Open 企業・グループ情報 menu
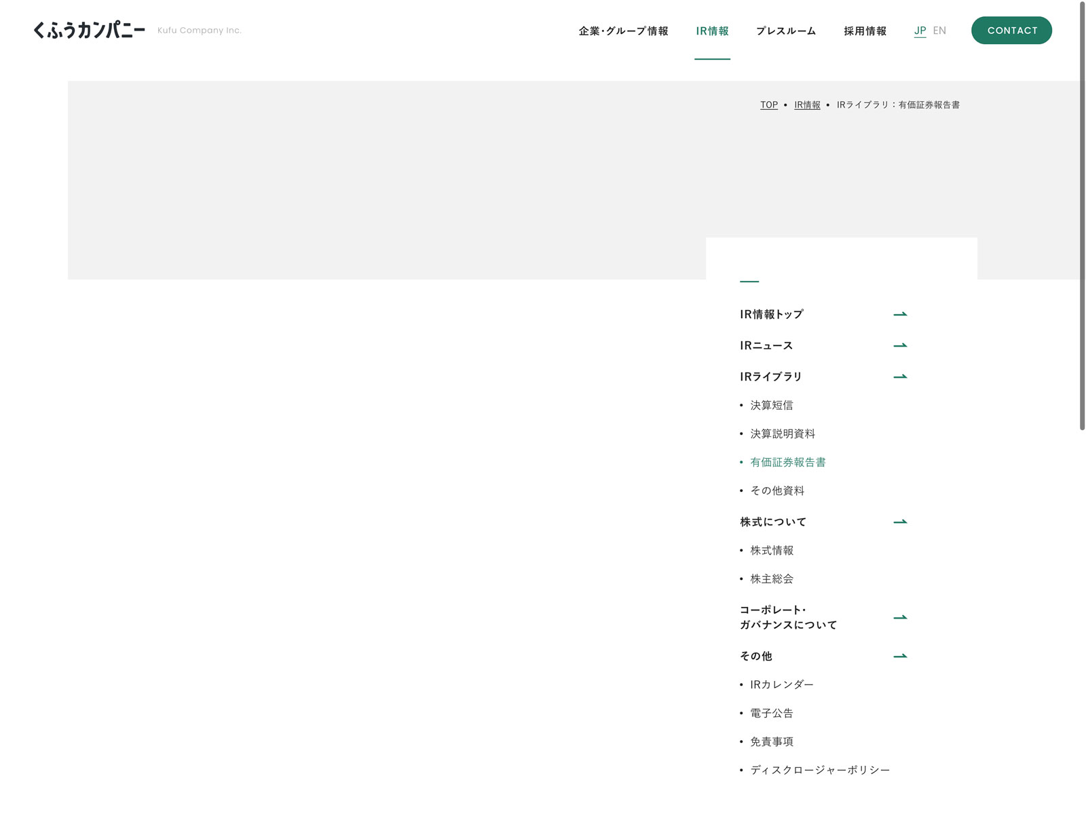 coord(623,31)
